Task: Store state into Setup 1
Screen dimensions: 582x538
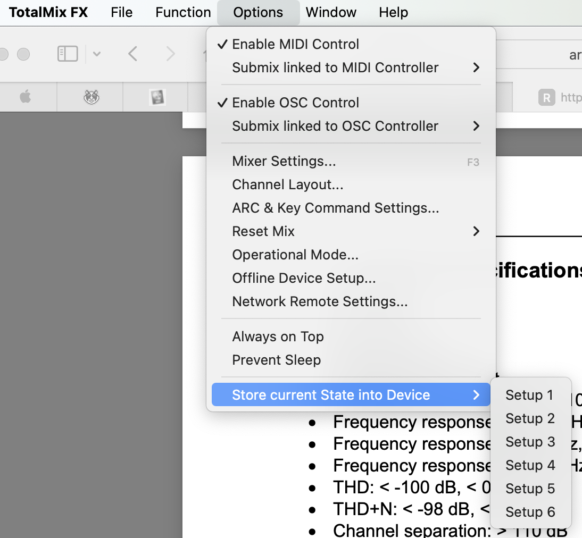Action: 530,395
